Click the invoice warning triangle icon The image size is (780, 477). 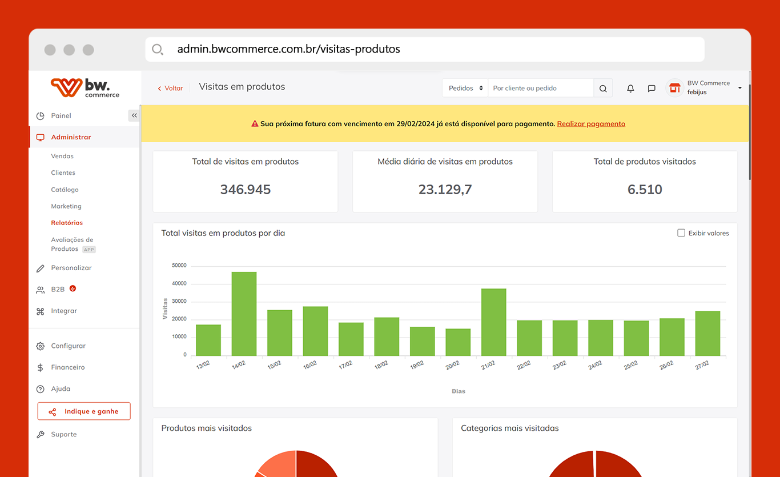255,124
